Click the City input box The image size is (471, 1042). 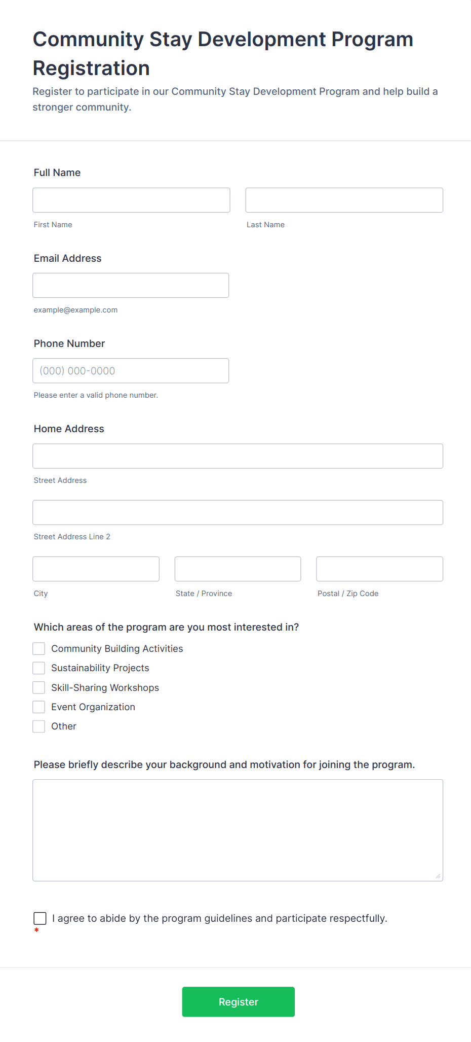click(96, 569)
